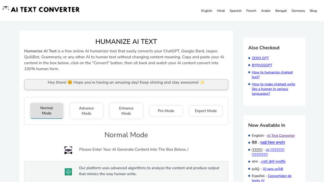This screenshot has width=324, height=182.
Task: Switch language to English in header
Action: (x=207, y=11)
